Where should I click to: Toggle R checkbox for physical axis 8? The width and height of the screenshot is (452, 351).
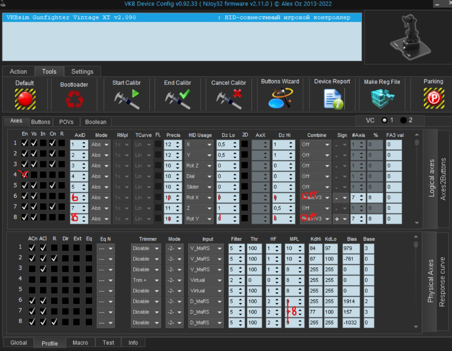(54, 322)
